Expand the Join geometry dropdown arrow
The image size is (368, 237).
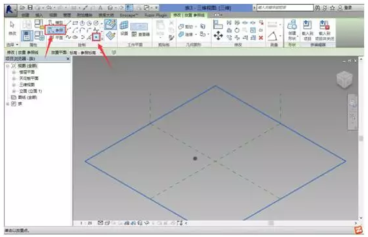point(196,35)
